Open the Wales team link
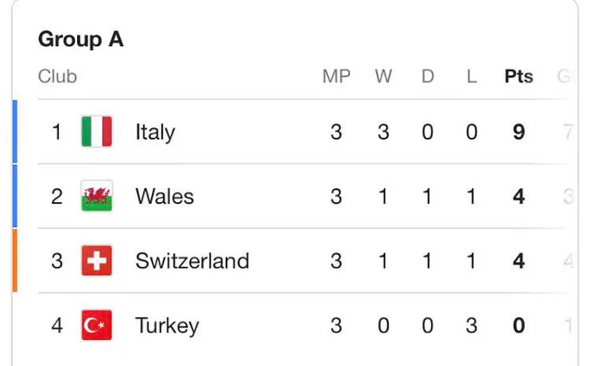Image resolution: width=590 pixels, height=366 pixels. [x=165, y=196]
